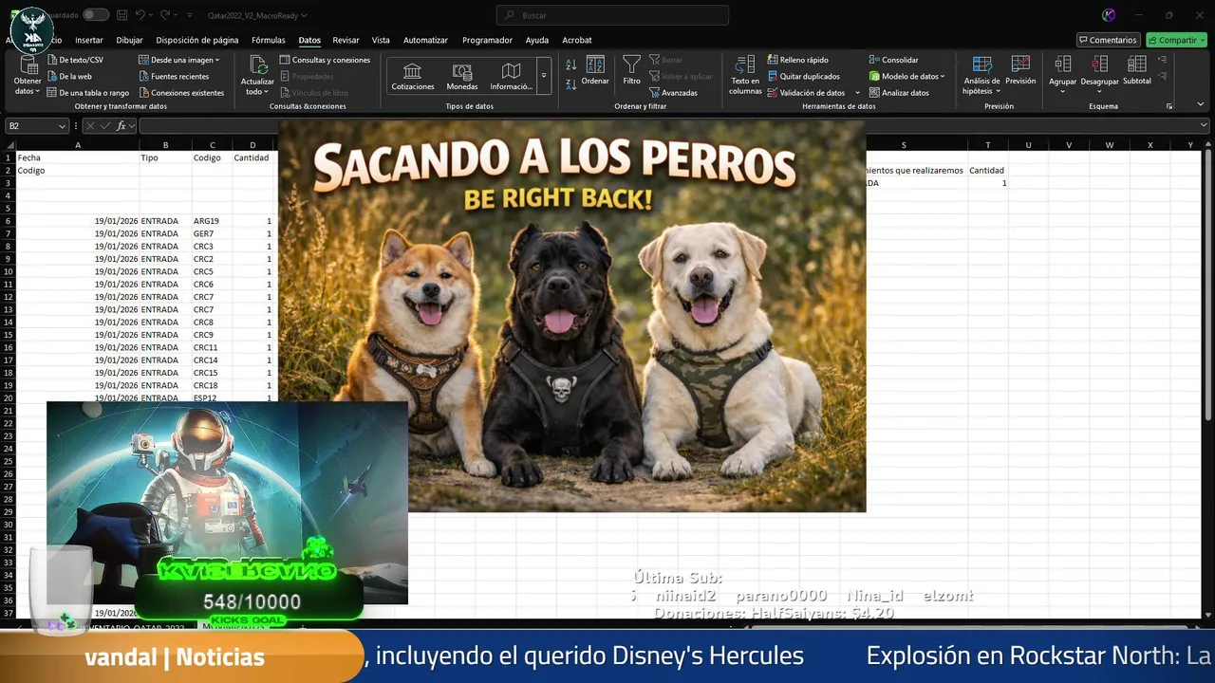Import data De la web
This screenshot has width=1215, height=683.
(x=69, y=76)
